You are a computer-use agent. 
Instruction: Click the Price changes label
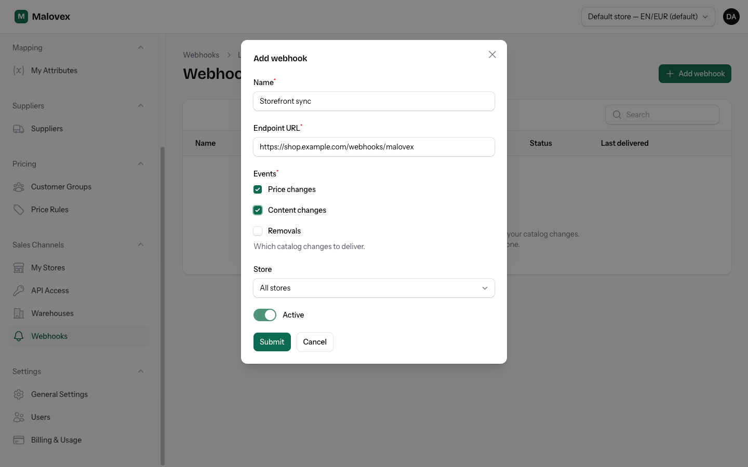tap(292, 189)
